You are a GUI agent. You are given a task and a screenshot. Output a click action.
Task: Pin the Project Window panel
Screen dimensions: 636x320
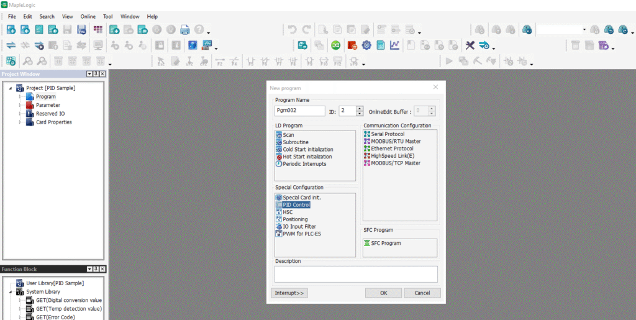[96, 74]
